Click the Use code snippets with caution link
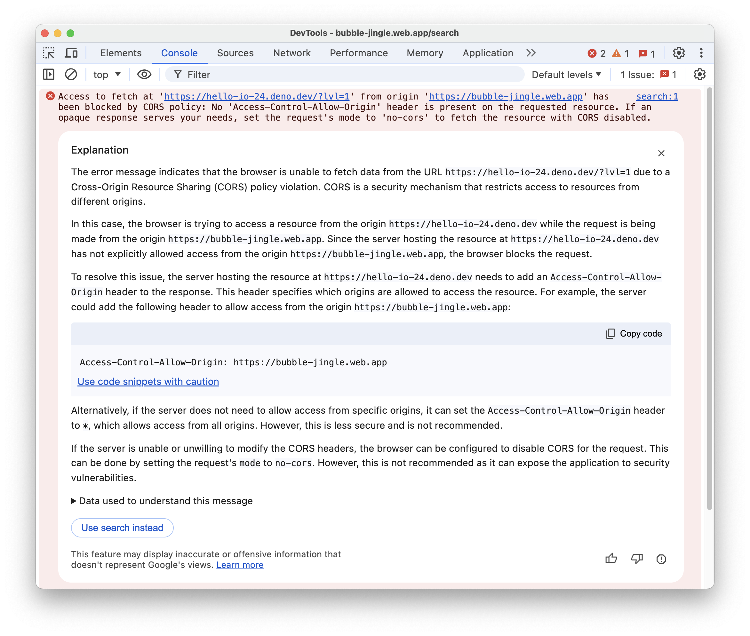 [x=148, y=381]
